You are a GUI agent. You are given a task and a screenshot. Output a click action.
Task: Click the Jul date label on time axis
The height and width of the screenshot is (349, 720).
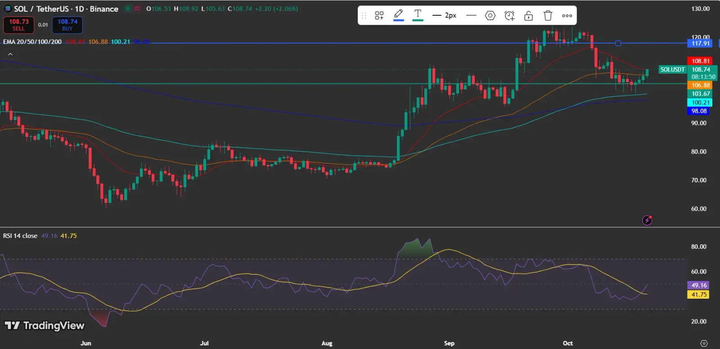click(x=204, y=343)
